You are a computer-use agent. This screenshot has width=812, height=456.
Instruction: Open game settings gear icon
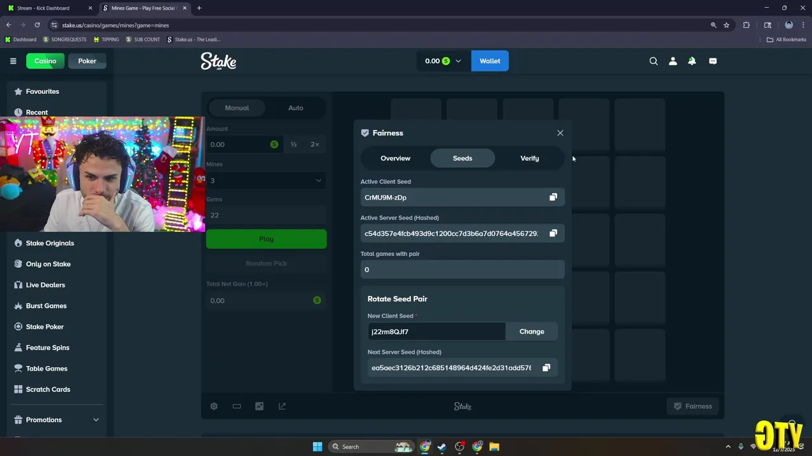pyautogui.click(x=214, y=407)
